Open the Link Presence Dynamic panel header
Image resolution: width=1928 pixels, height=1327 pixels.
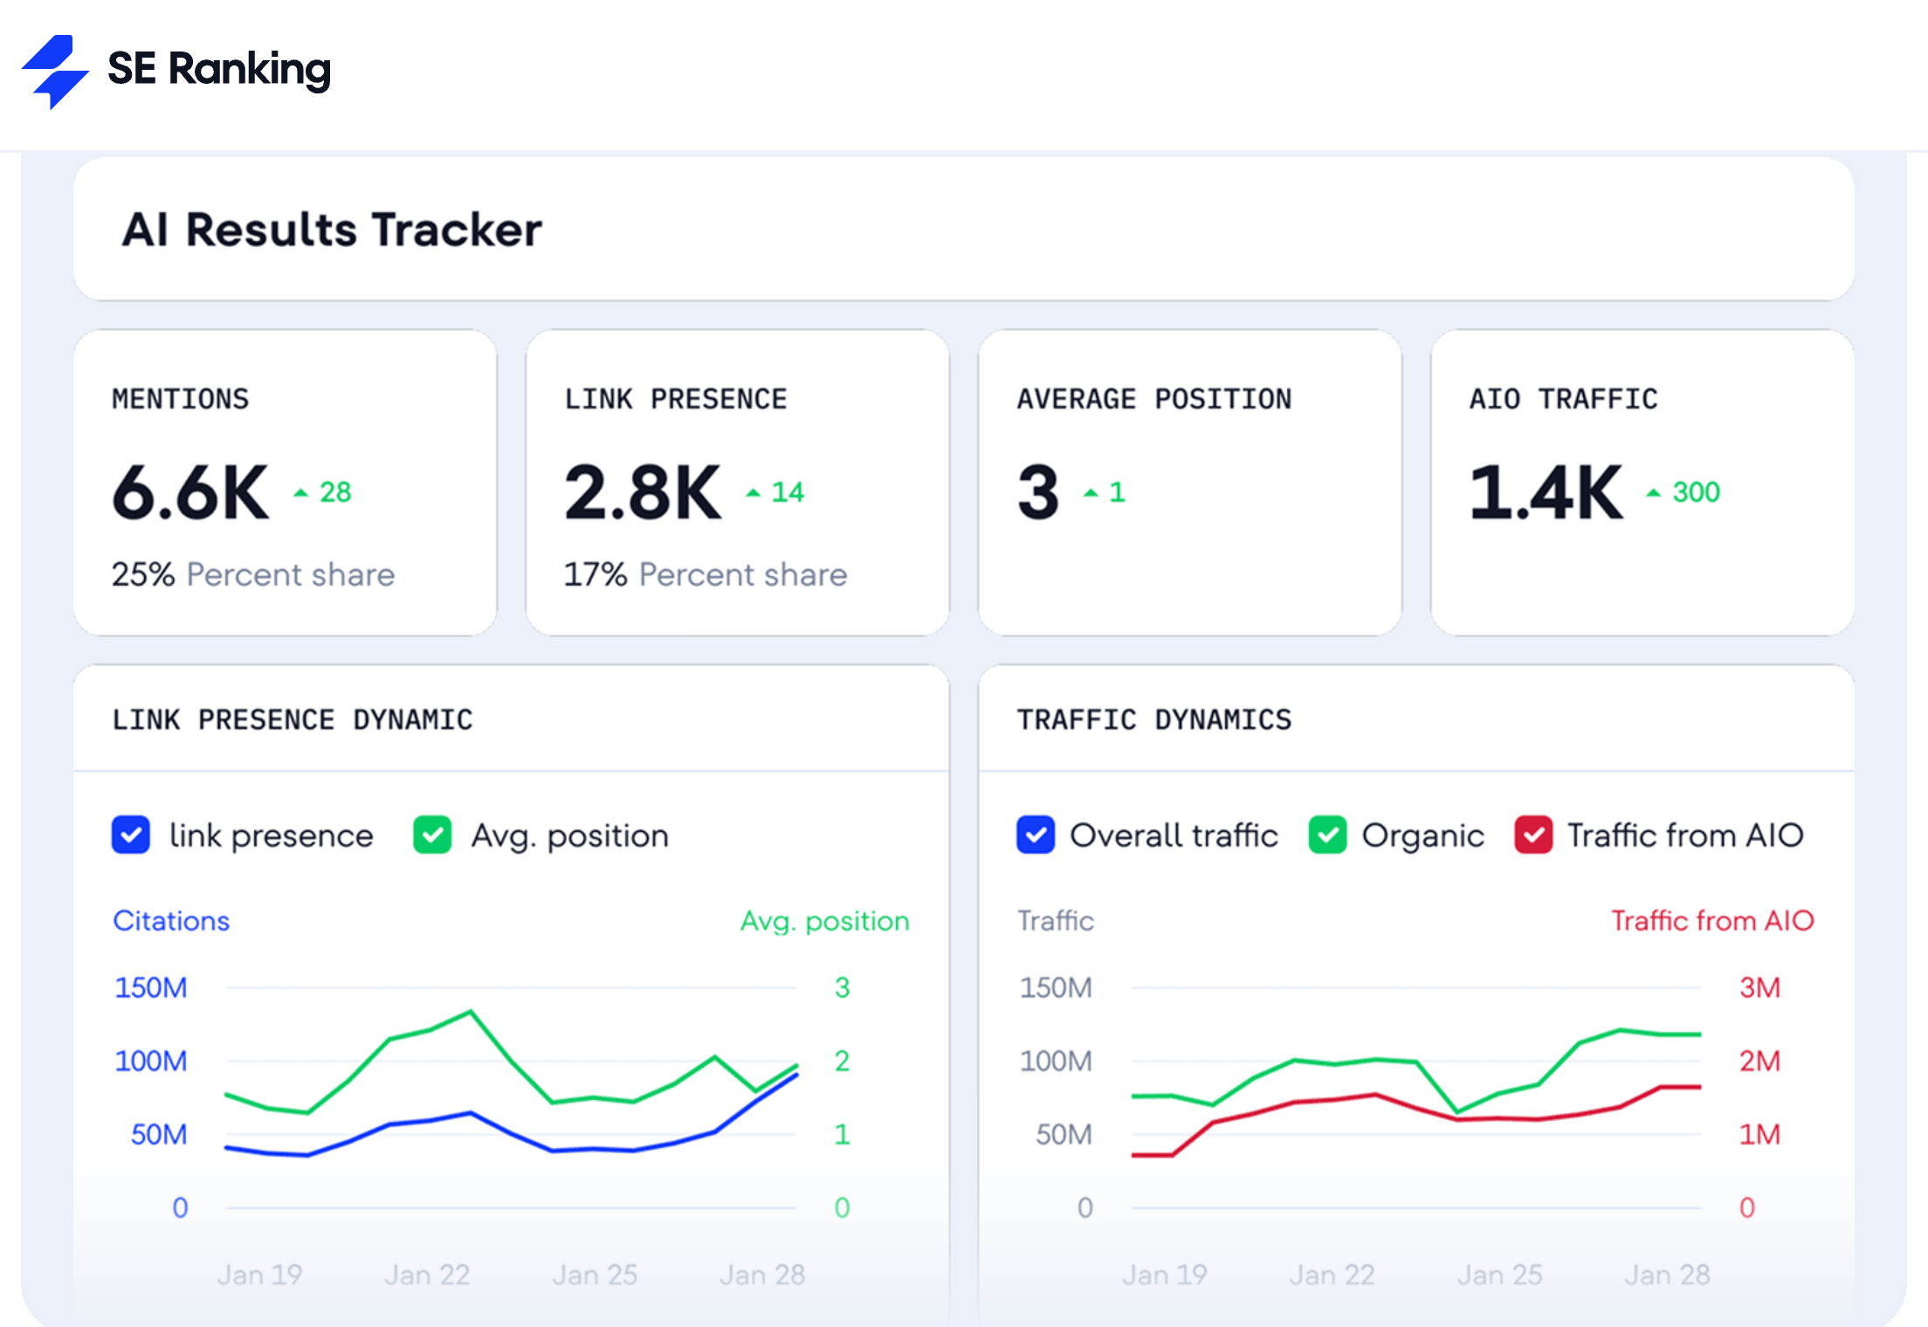[x=292, y=719]
